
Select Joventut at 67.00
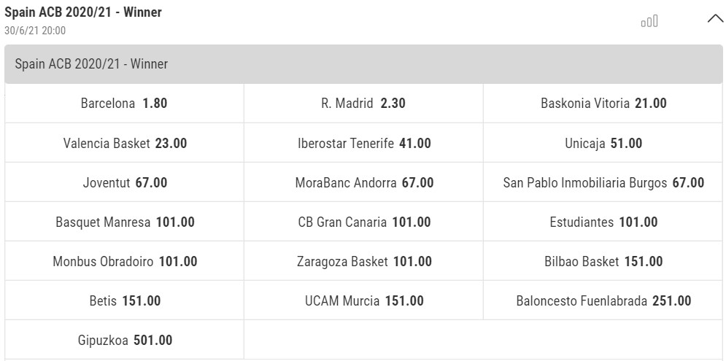pyautogui.click(x=124, y=182)
